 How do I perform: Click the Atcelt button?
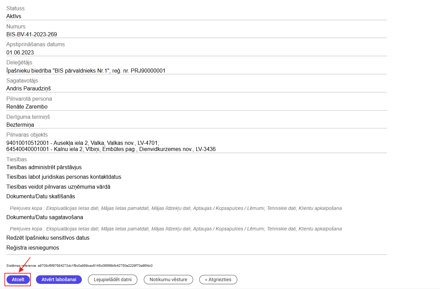coord(18,279)
